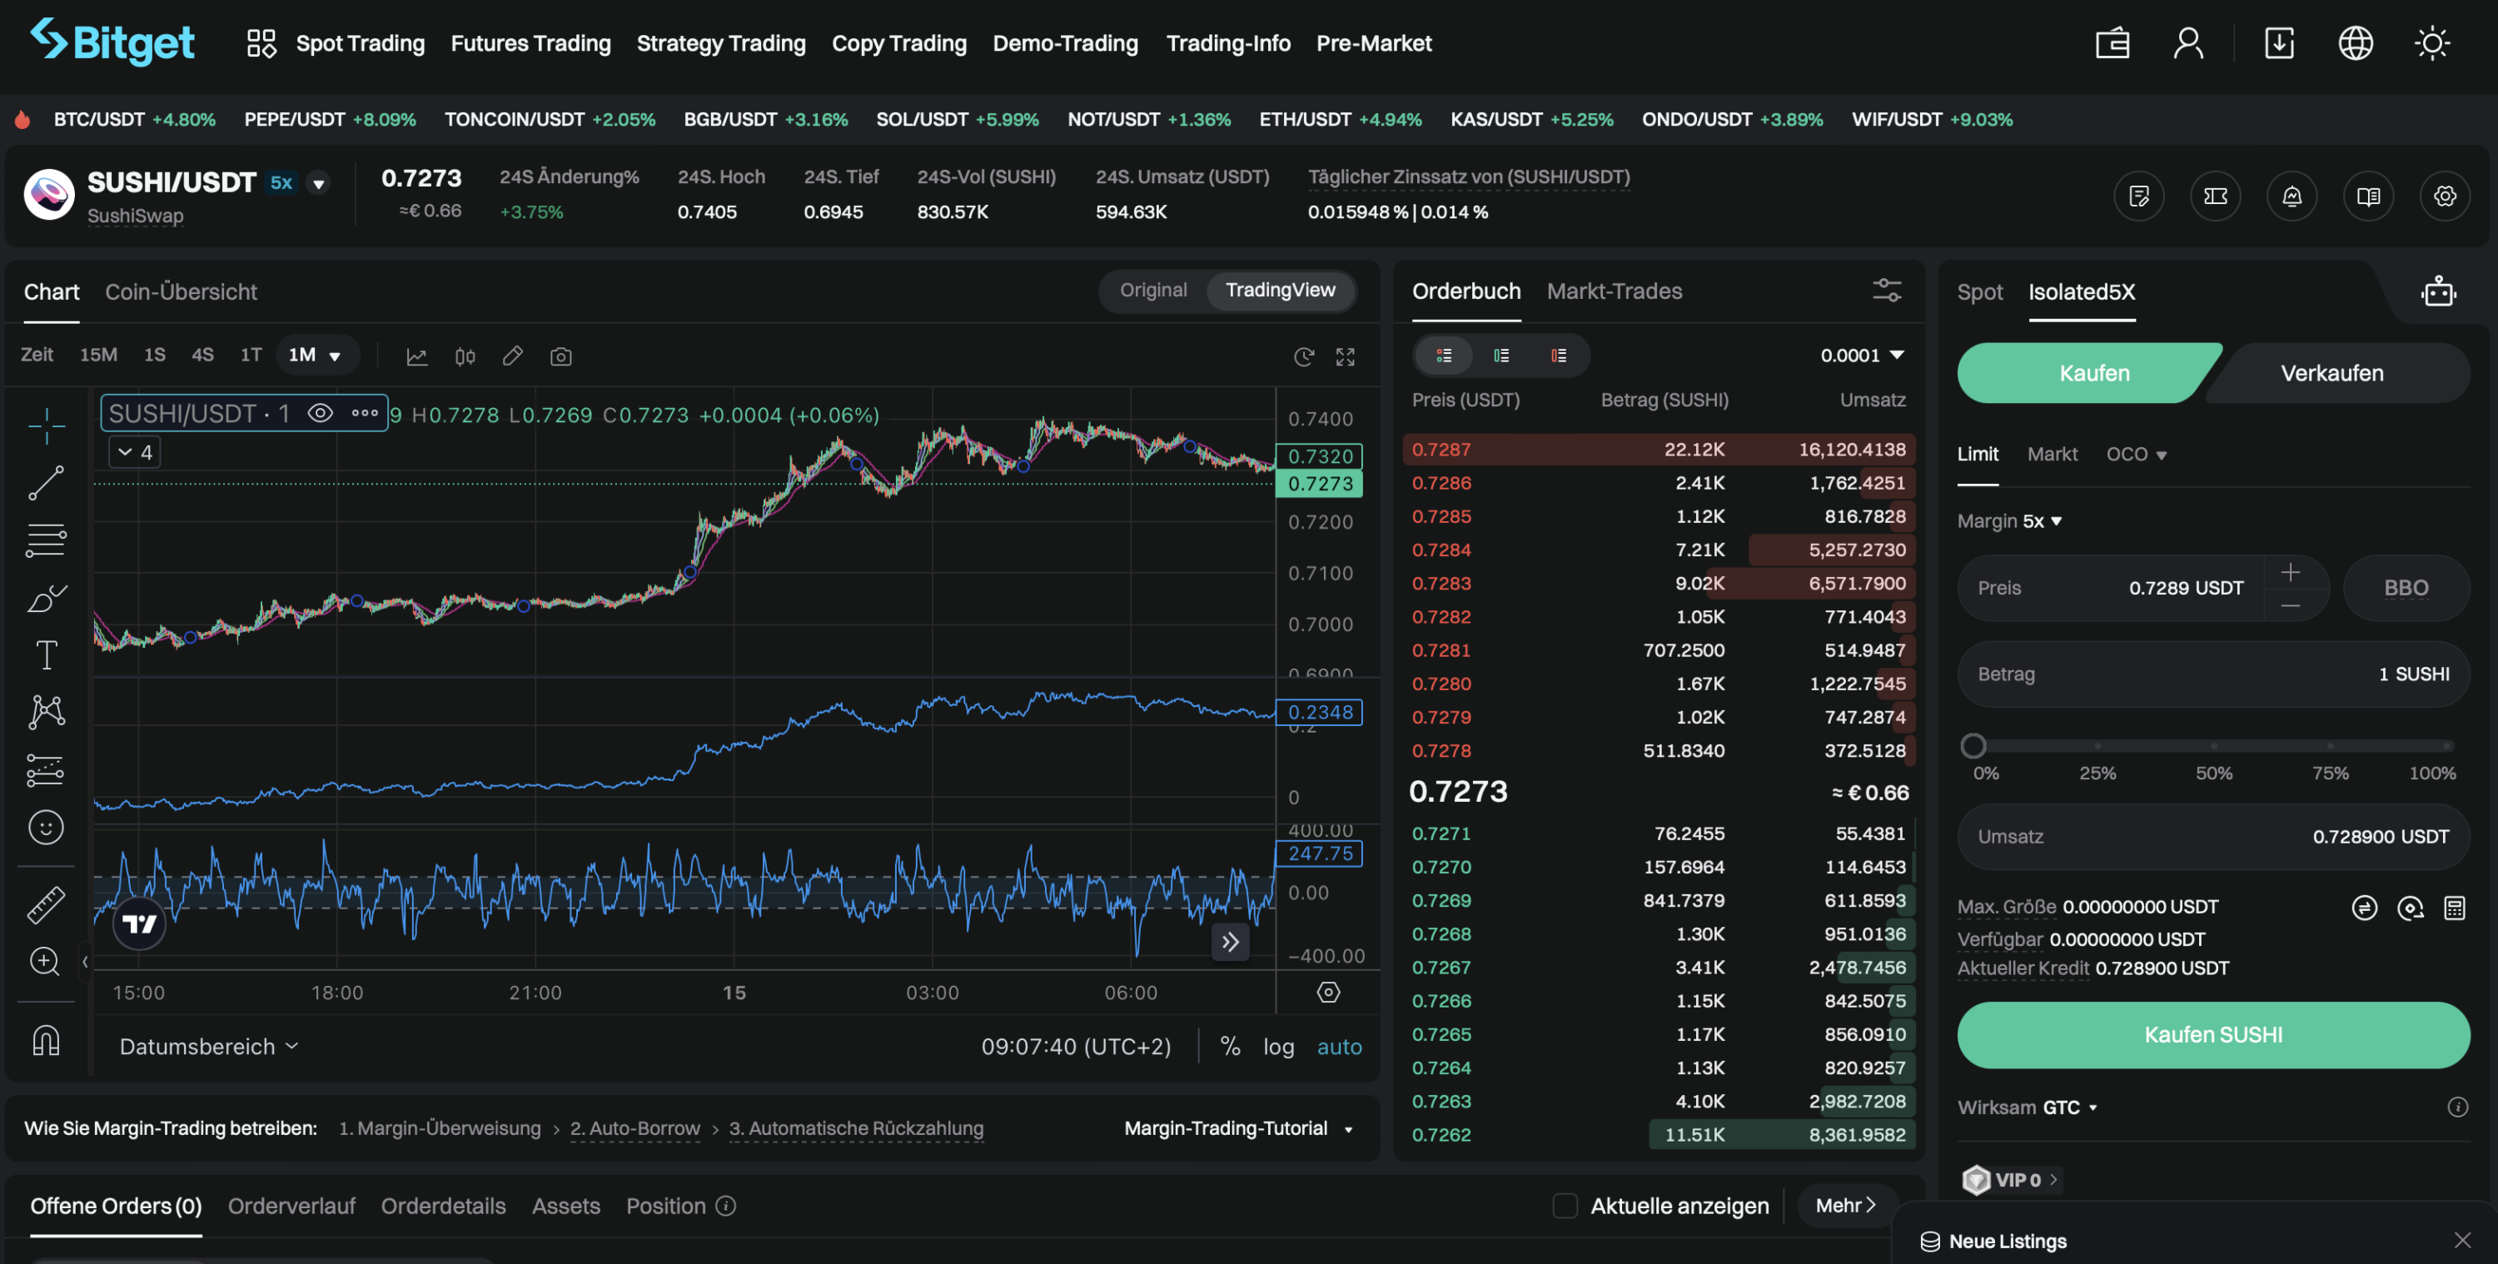Open the OCO order type dropdown
2498x1264 pixels.
(2137, 454)
